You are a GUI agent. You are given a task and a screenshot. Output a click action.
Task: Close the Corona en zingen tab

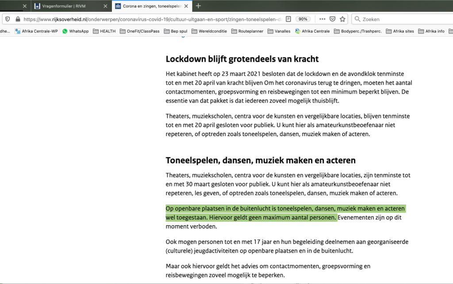pyautogui.click(x=186, y=6)
